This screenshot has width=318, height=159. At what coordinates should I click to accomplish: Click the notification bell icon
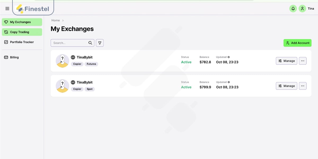tap(293, 9)
